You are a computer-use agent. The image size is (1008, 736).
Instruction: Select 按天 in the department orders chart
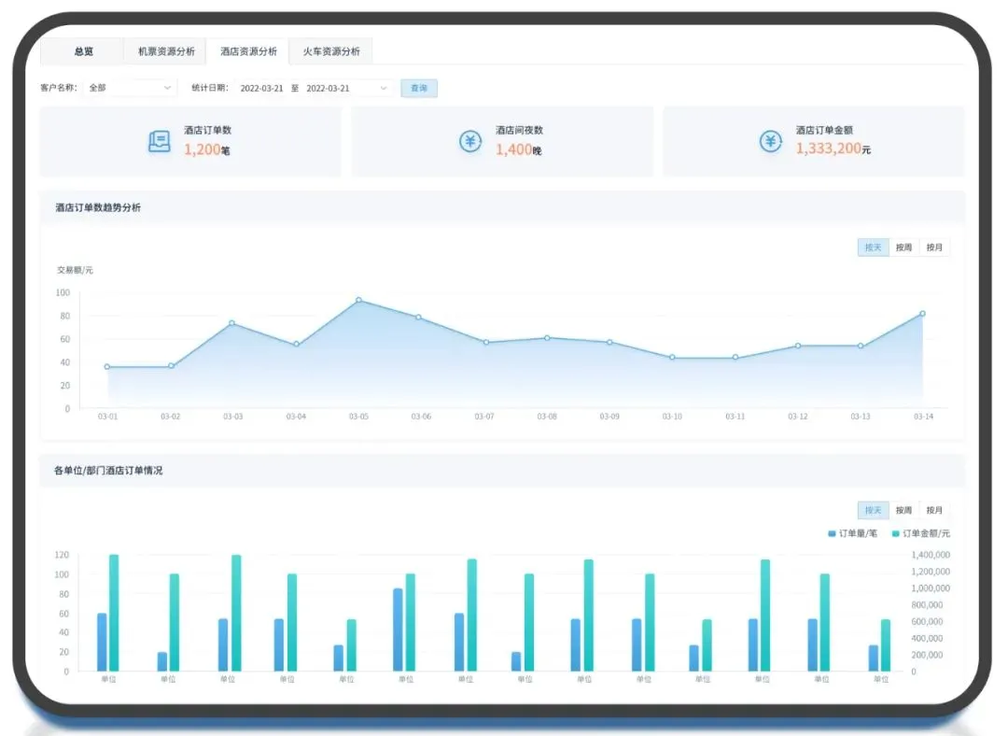tap(873, 510)
